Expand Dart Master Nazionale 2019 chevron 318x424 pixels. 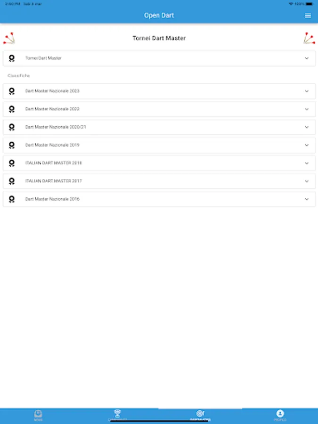click(307, 145)
